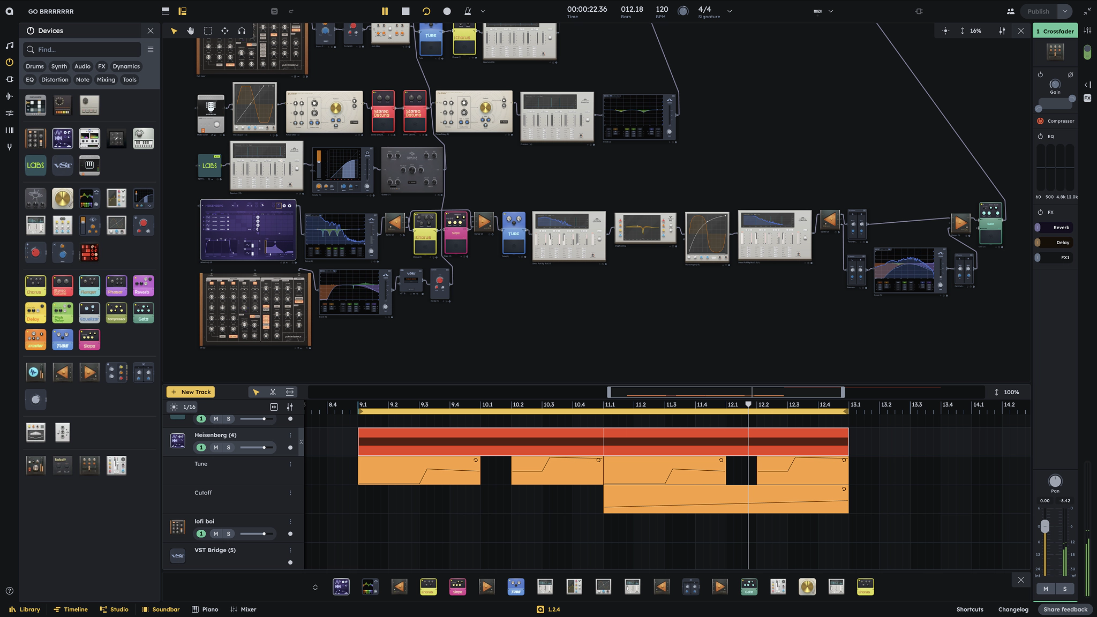Screen dimensions: 1097x617
Task: Select the Reverb pedal in device list
Action: (x=143, y=285)
